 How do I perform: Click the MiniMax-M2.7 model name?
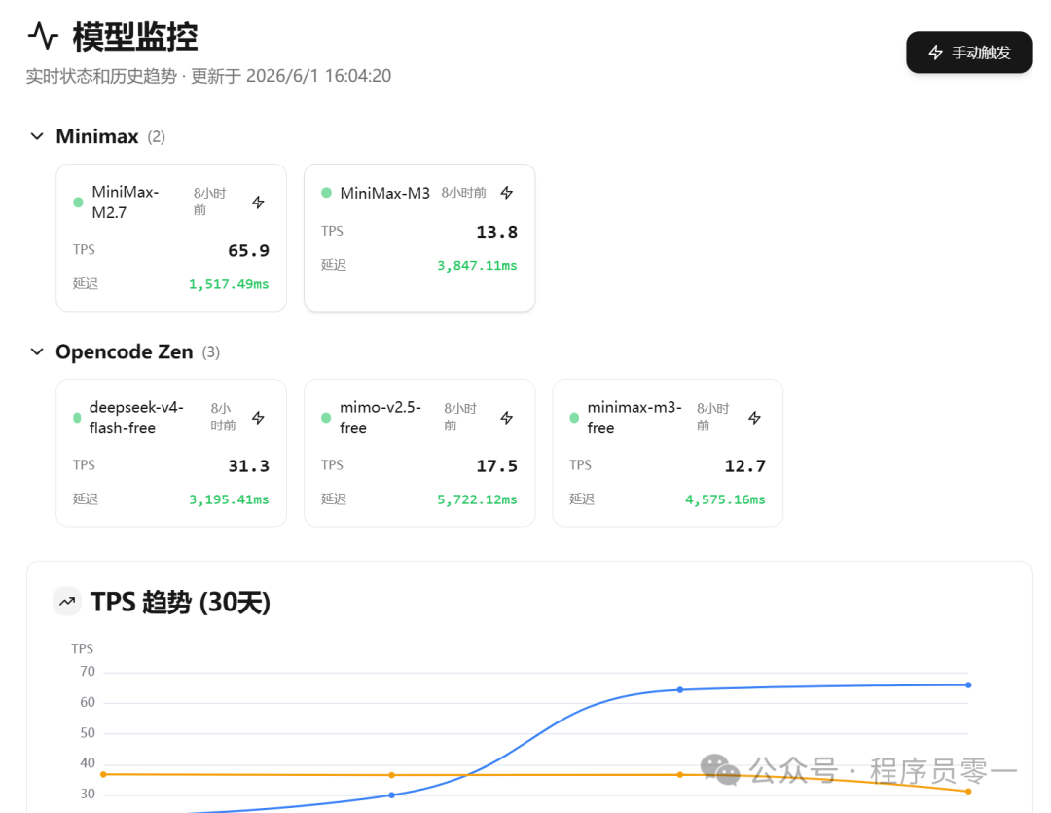[x=126, y=202]
